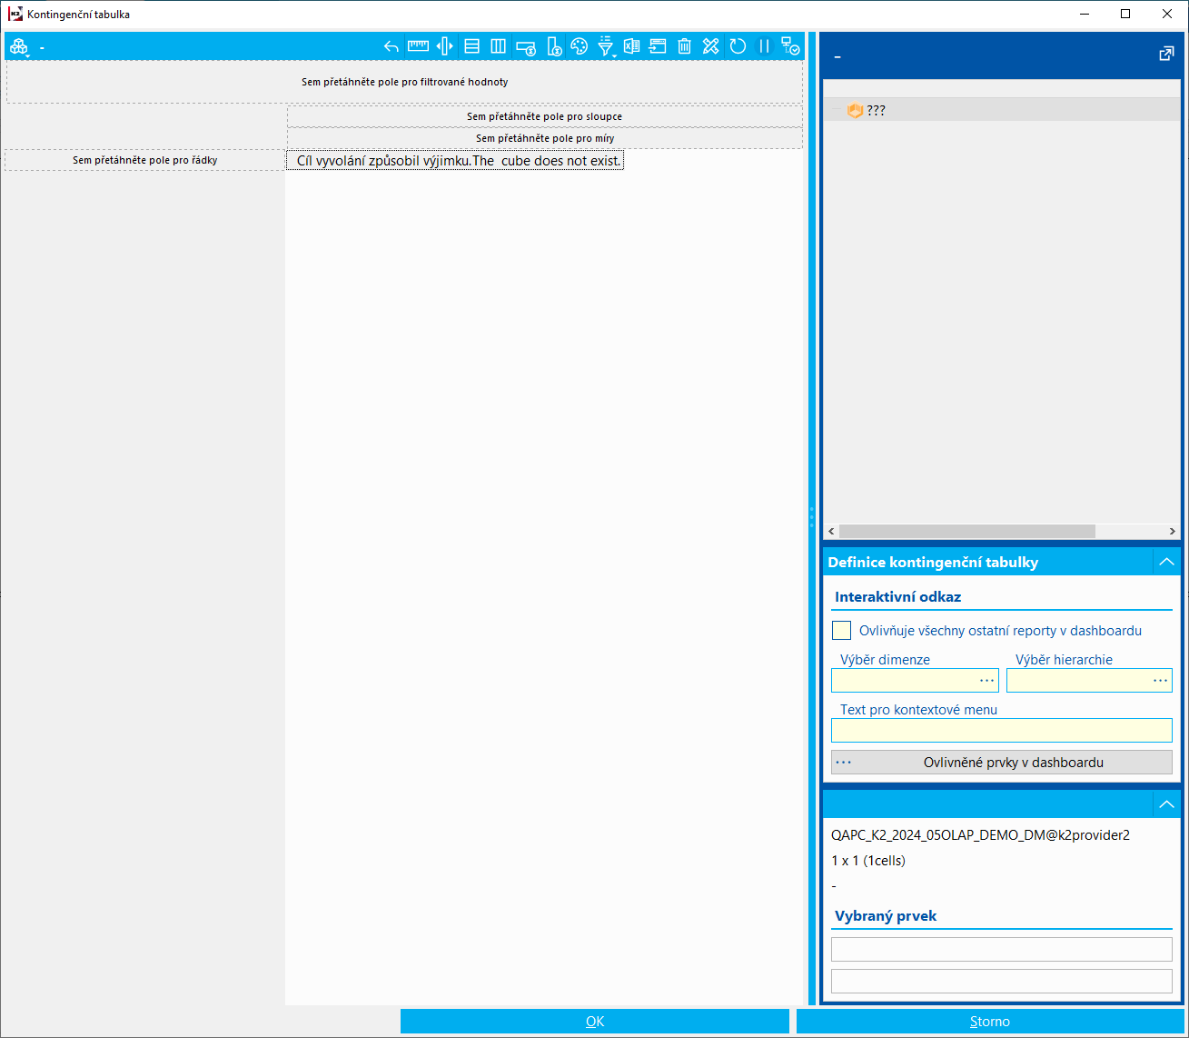The width and height of the screenshot is (1189, 1038).
Task: Collapse the bottom info panel chevron
Action: [x=1166, y=804]
